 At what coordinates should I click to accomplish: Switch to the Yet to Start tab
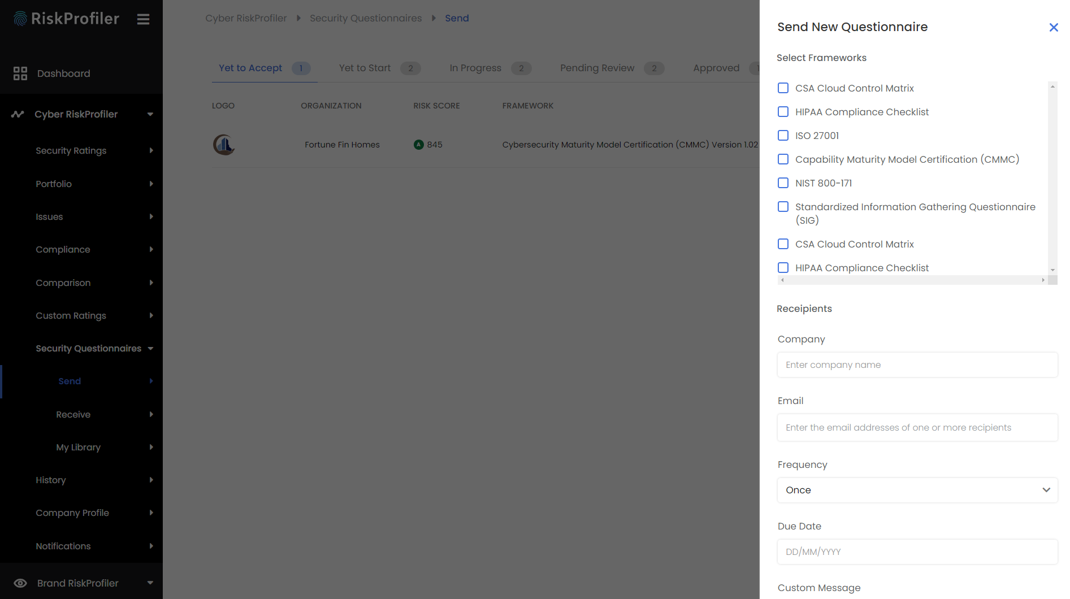point(379,68)
